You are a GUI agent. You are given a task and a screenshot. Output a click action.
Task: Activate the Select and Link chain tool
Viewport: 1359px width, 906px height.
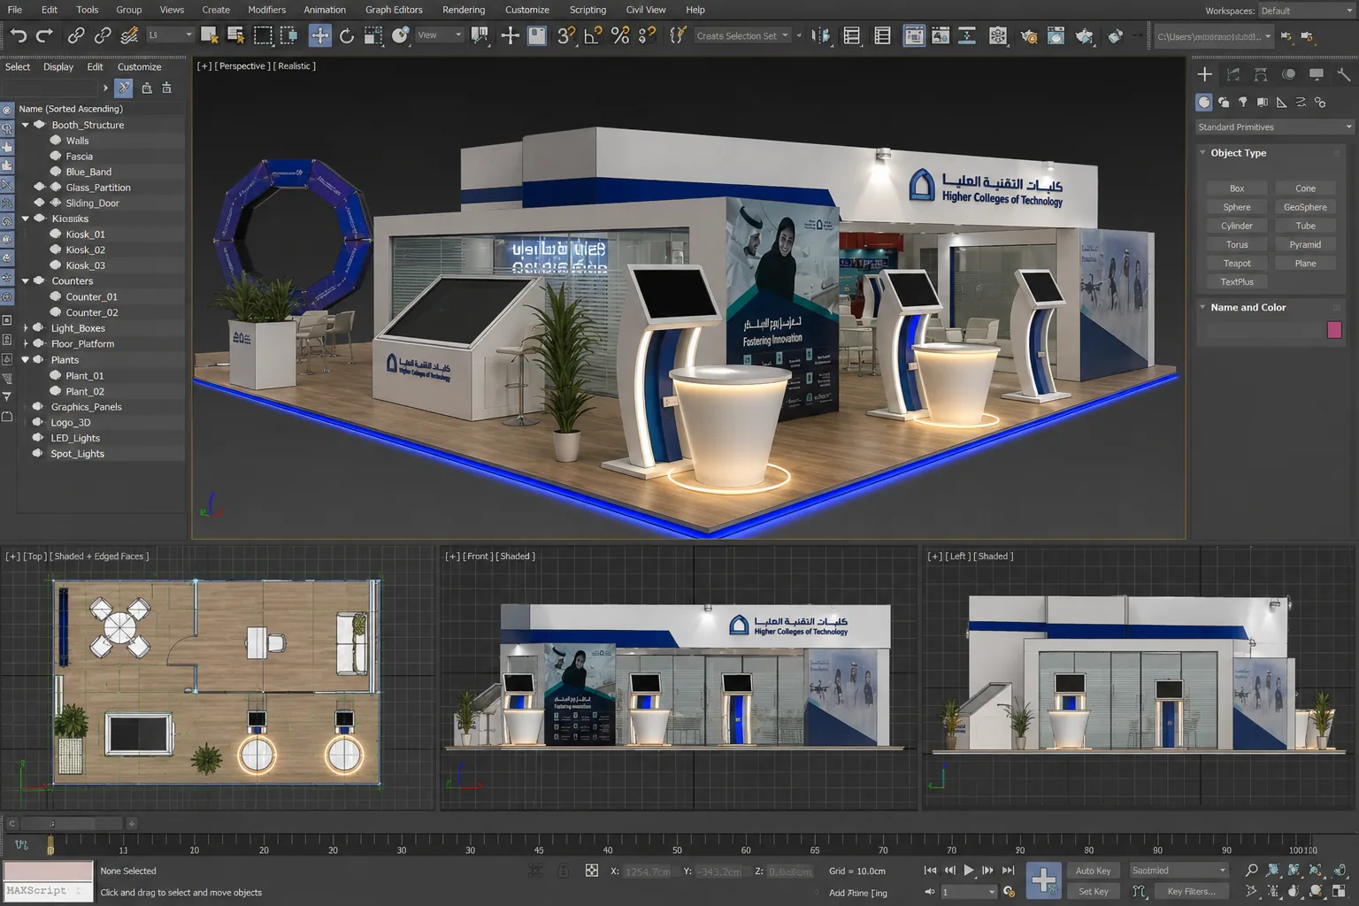pos(76,35)
